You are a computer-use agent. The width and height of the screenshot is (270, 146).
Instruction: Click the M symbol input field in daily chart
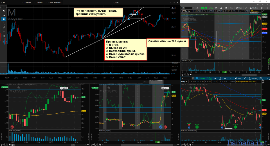click(186, 78)
